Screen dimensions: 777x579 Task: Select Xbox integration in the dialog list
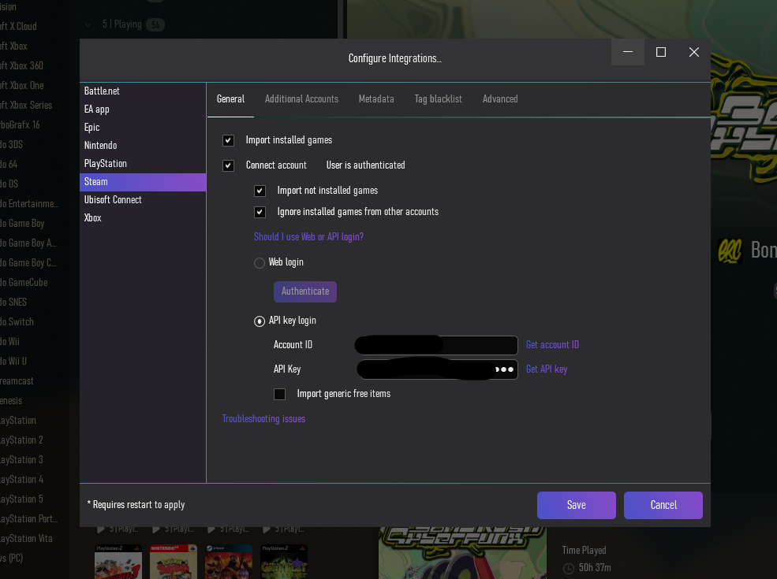pos(143,218)
